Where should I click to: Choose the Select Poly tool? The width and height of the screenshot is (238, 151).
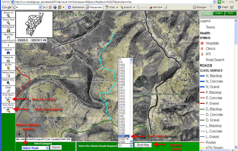[x=8, y=82]
